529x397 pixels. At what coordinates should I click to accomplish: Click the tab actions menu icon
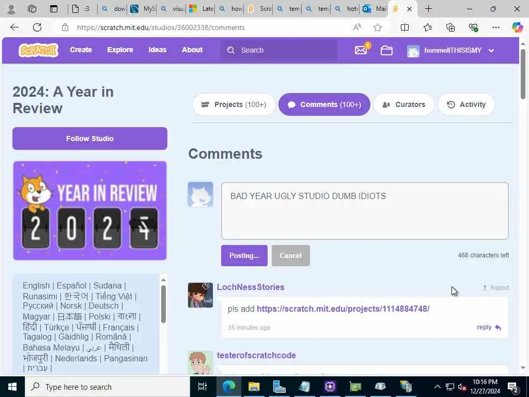click(x=54, y=9)
